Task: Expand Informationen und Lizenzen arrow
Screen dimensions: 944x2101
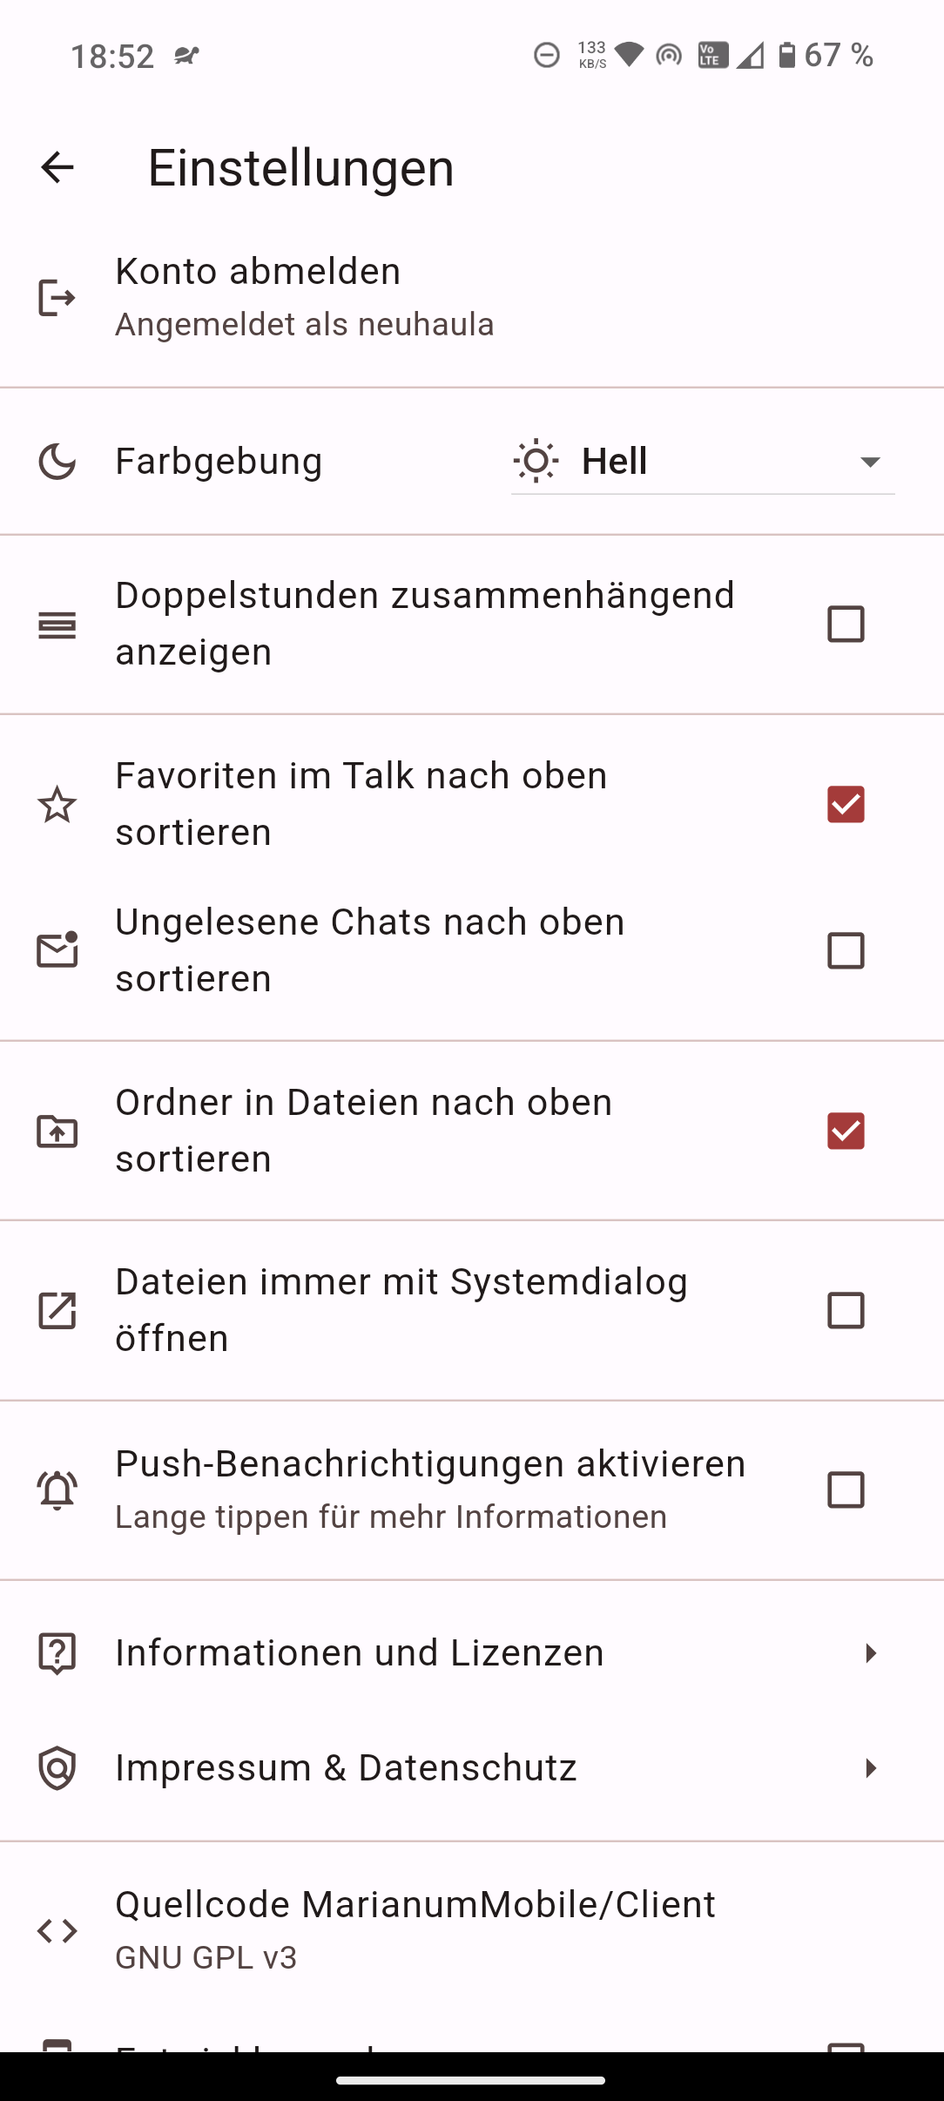Action: pos(870,1653)
